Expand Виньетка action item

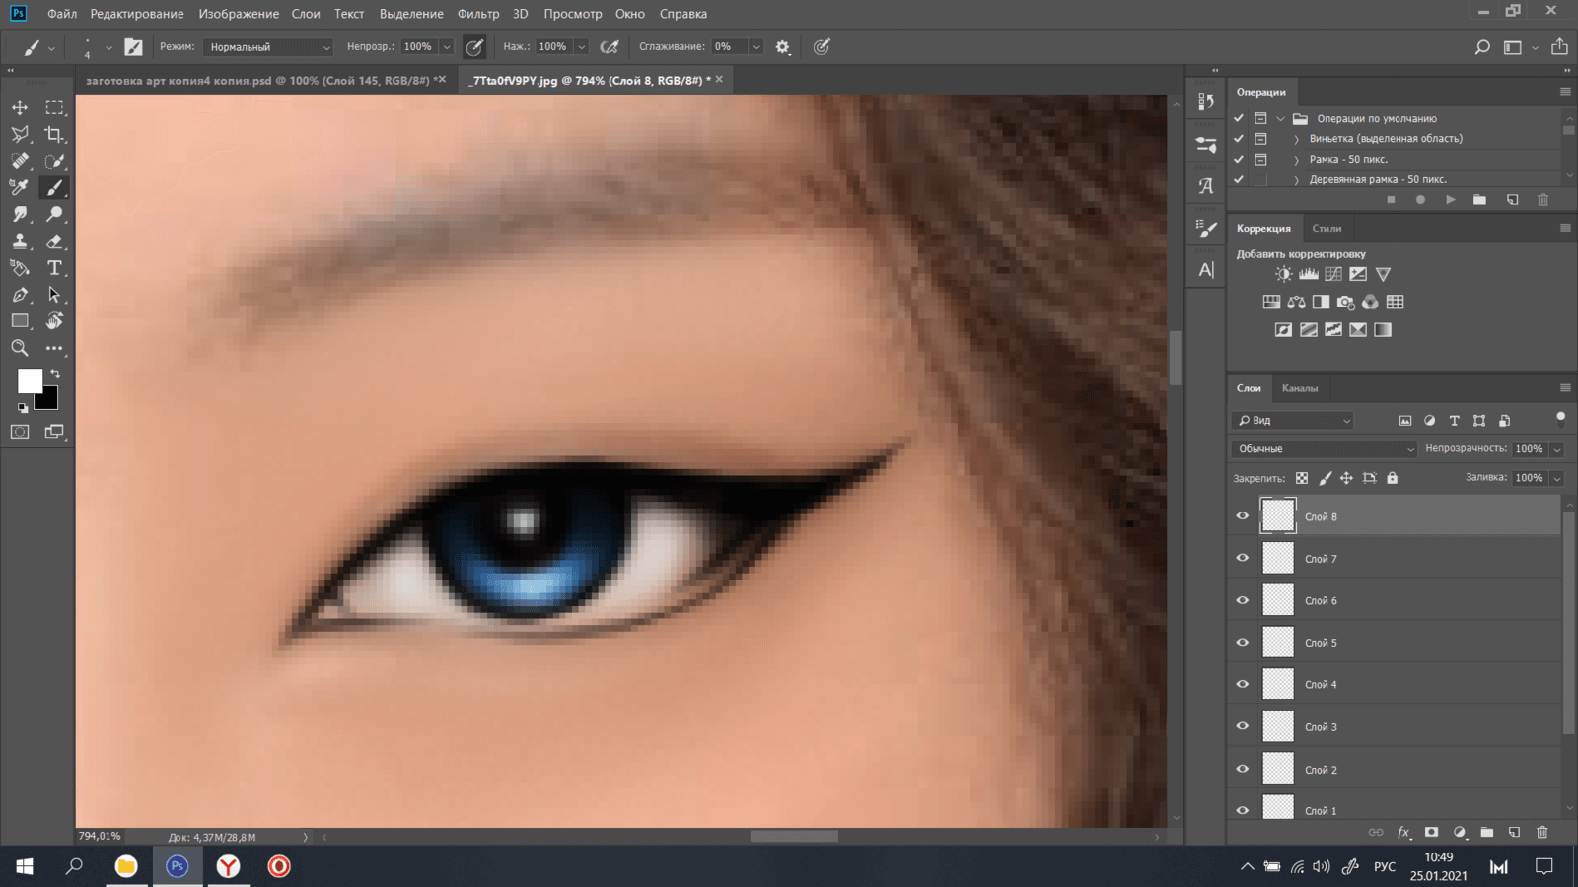coord(1296,139)
